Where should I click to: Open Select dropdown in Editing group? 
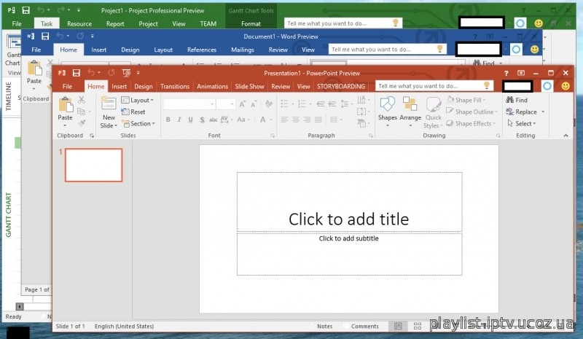[x=522, y=123]
